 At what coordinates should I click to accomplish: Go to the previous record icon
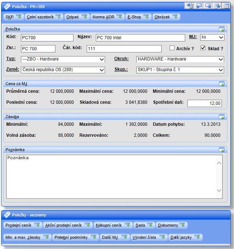199,6
